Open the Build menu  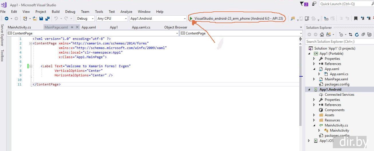[x=56, y=12]
